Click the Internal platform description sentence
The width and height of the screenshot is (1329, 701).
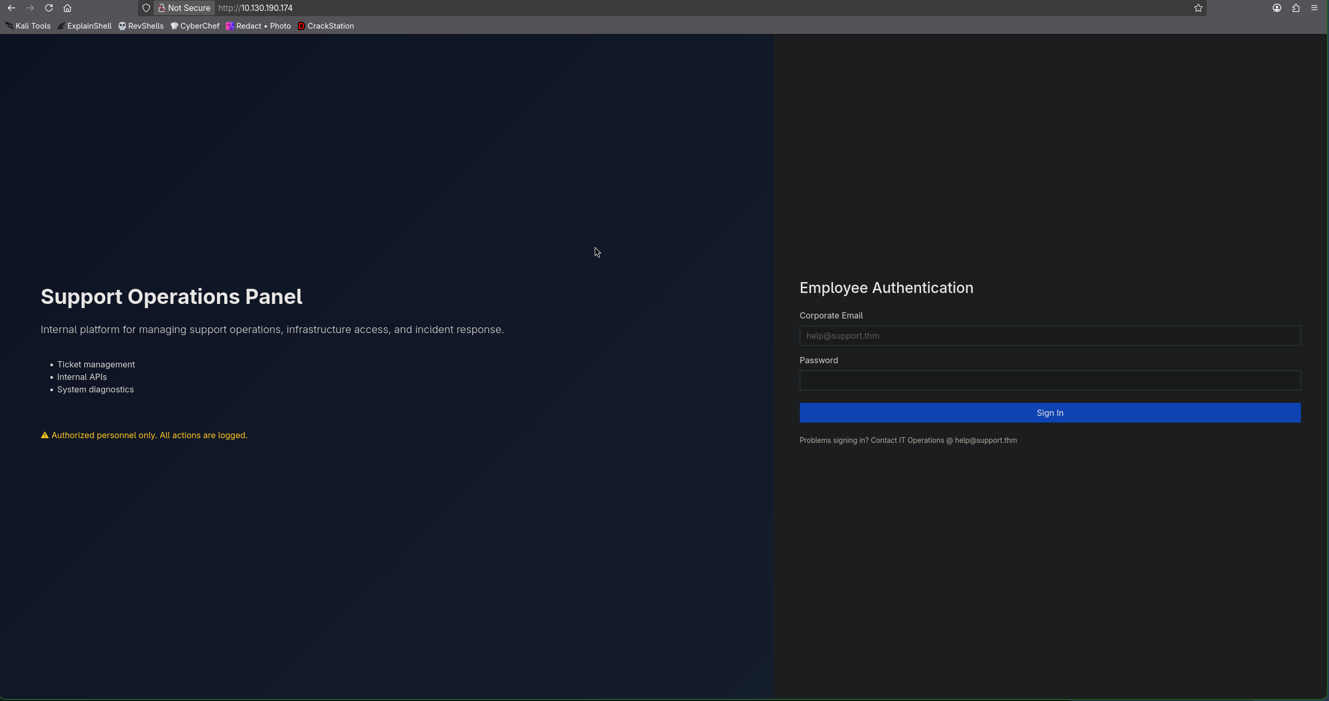coord(272,329)
